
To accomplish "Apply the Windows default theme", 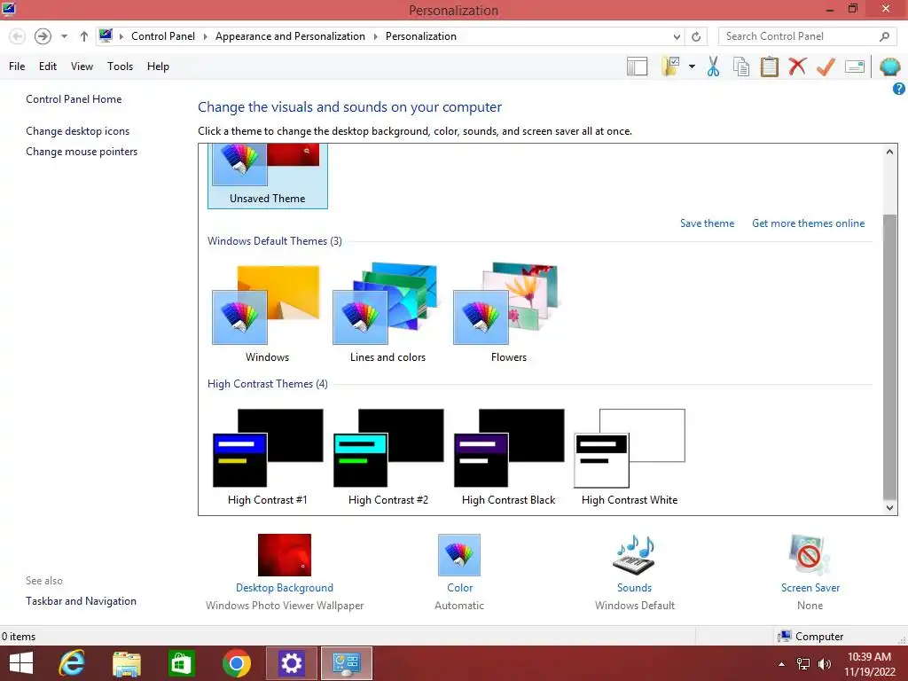I will 268,314.
